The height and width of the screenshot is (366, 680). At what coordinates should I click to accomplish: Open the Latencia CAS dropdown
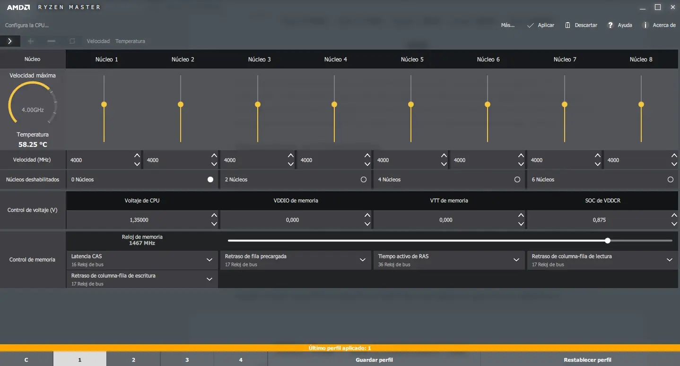tap(142, 260)
